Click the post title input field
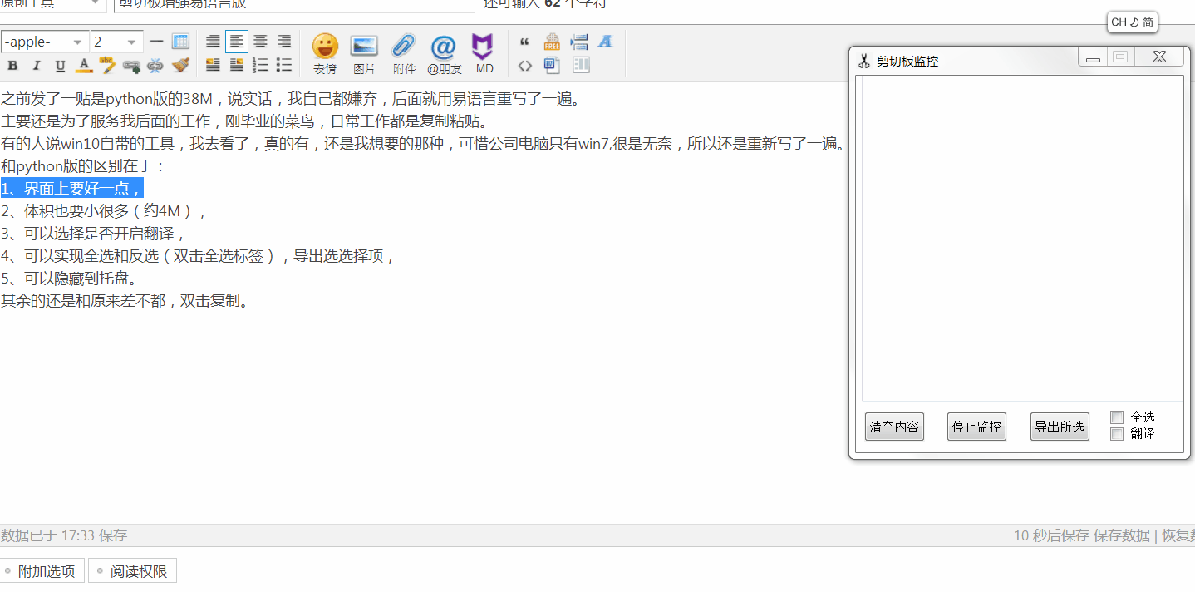 click(x=294, y=5)
